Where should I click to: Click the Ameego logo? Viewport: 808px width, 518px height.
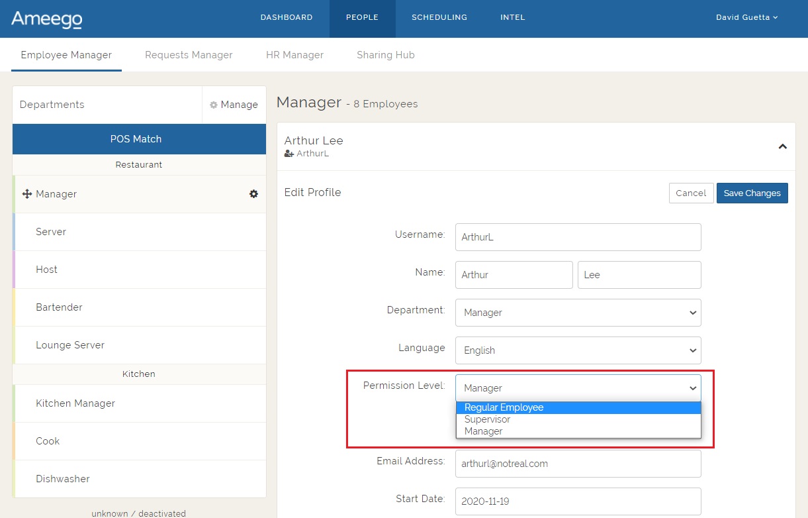46,19
